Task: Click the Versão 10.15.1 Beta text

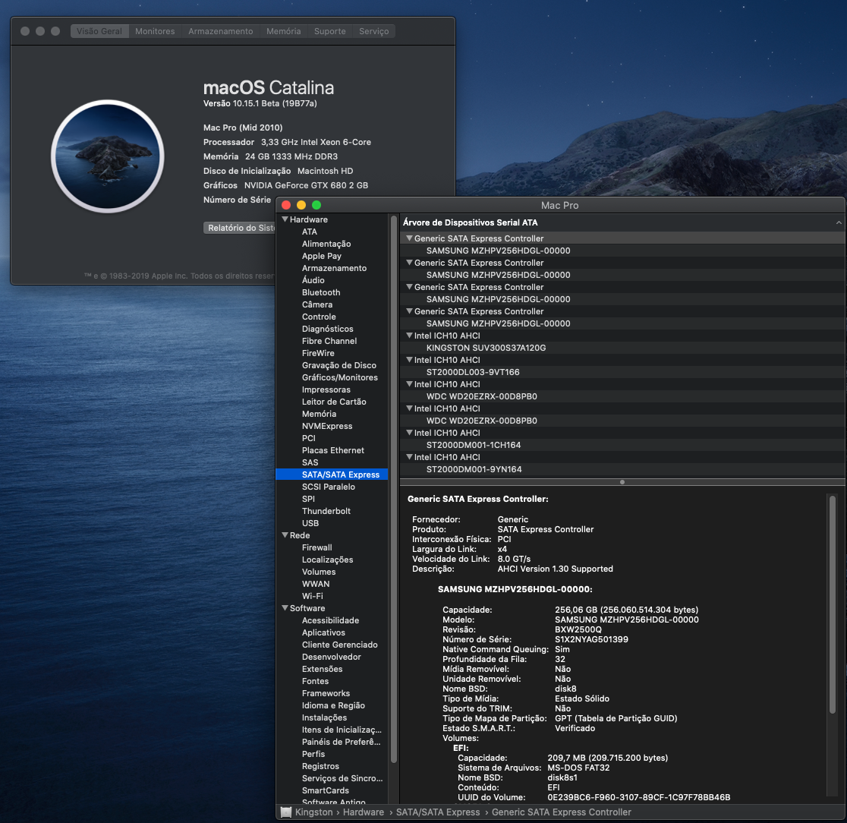Action: point(260,103)
